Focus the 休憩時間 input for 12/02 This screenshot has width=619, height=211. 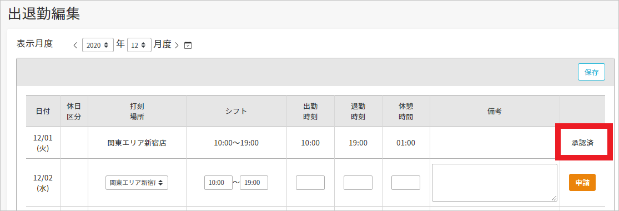406,183
